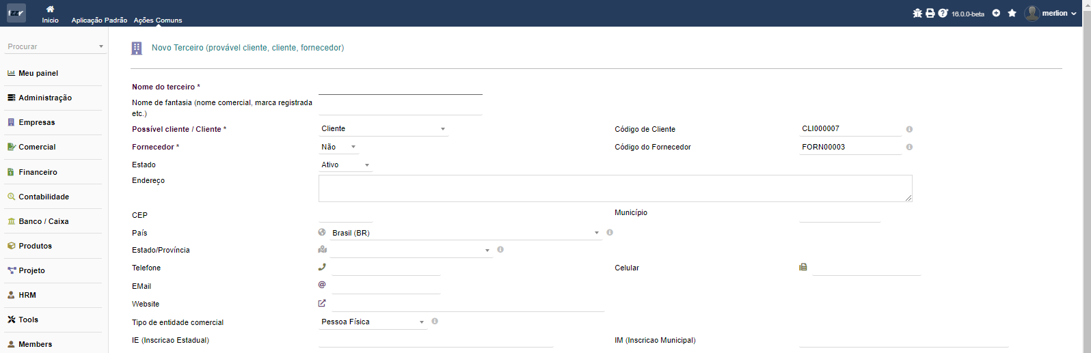The image size is (1091, 353).
Task: Go to Financeiro in the sidebar
Action: (38, 172)
